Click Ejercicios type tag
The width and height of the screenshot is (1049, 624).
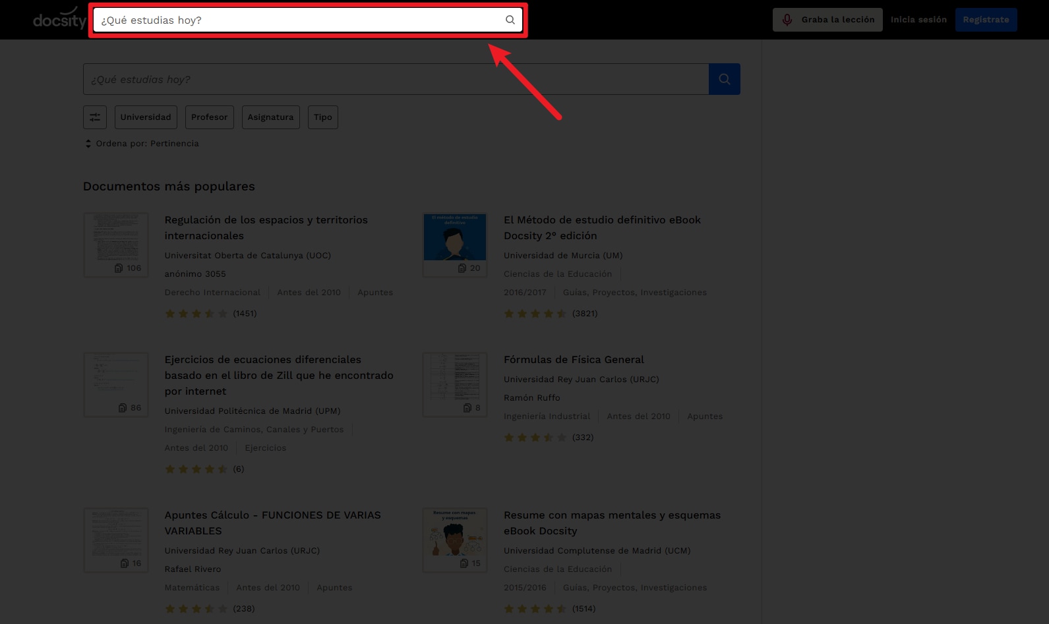pyautogui.click(x=266, y=448)
